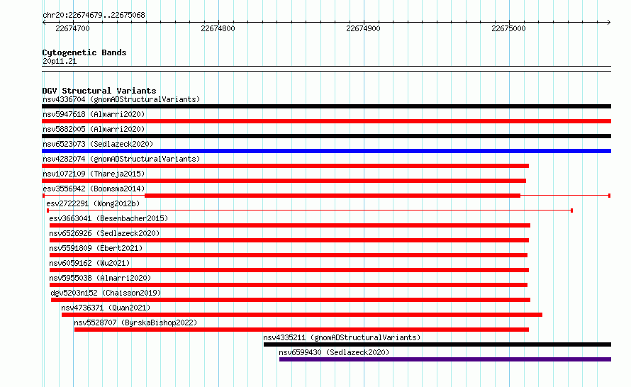Viewport: 631px width, 387px height.
Task: Open variant label nsv5882005 (Almarri2020)
Action: coord(94,129)
